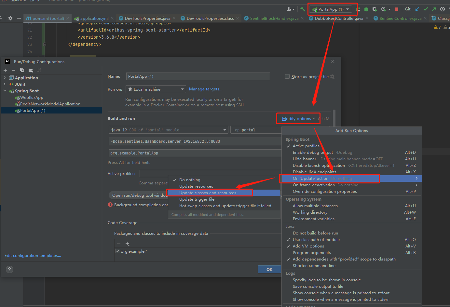Screen dimensions: 450x307
Task: Choose Update resources option
Action: [x=224, y=186]
